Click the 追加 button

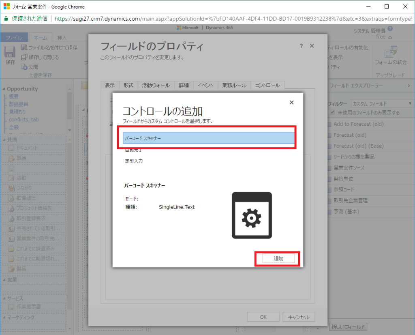tap(278, 258)
